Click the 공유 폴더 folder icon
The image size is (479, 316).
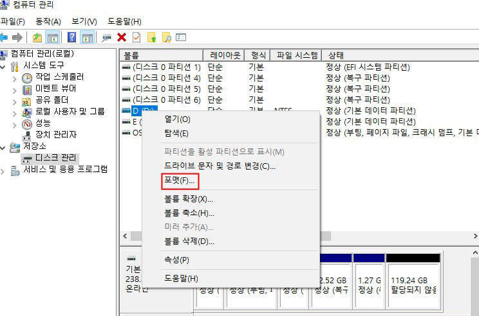click(x=26, y=101)
